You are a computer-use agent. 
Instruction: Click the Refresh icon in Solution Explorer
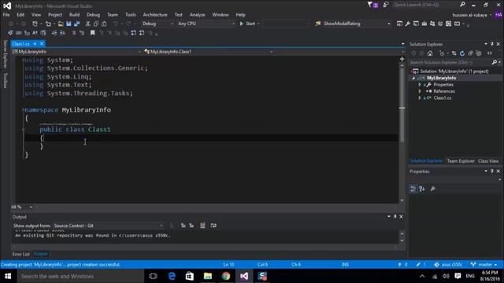[462, 53]
